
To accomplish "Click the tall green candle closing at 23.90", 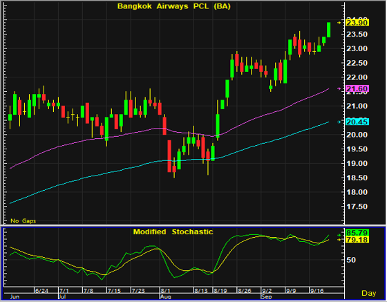I will click(328, 30).
